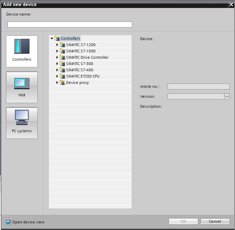Click the OK button
The width and height of the screenshot is (235, 230).
(183, 221)
